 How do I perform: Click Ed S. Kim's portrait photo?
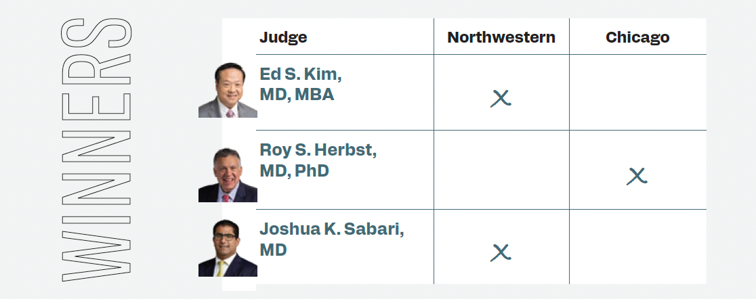[228, 91]
